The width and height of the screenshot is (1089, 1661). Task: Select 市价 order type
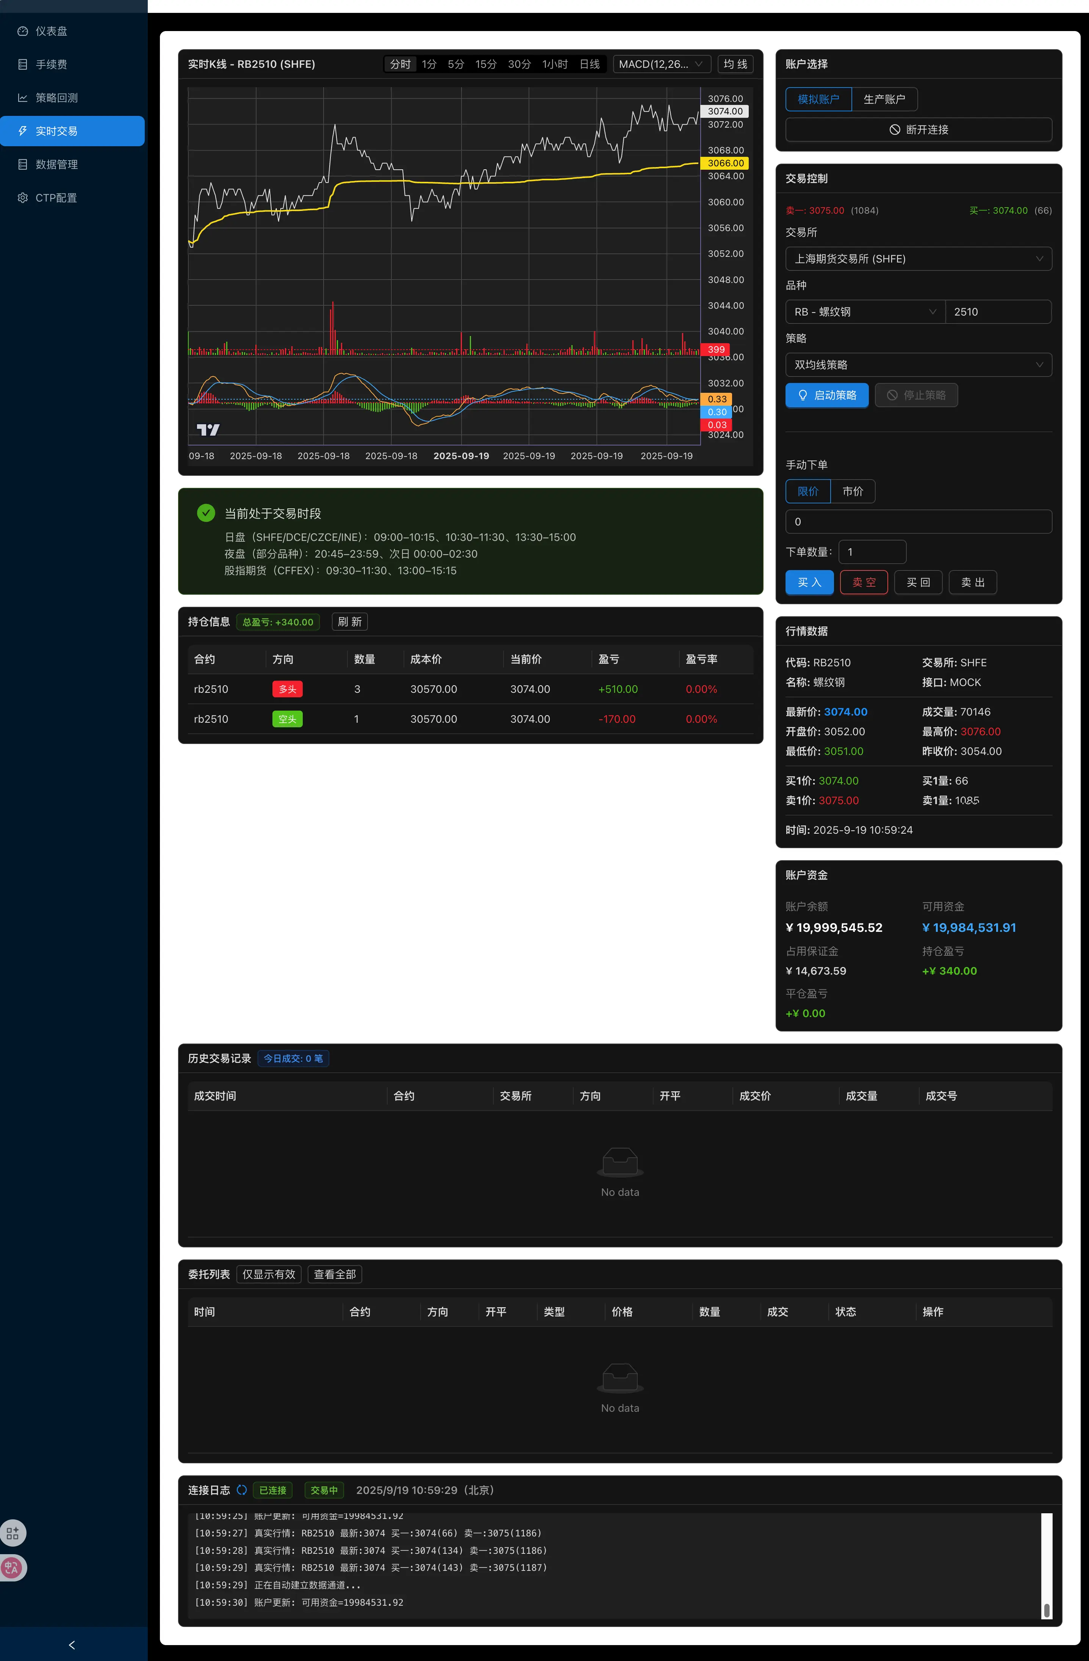852,491
